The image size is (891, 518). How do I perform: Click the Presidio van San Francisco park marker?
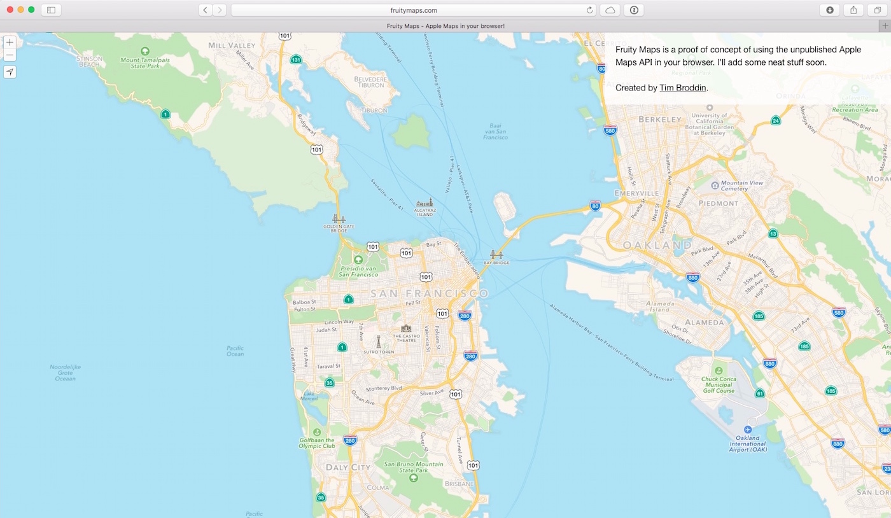point(358,260)
